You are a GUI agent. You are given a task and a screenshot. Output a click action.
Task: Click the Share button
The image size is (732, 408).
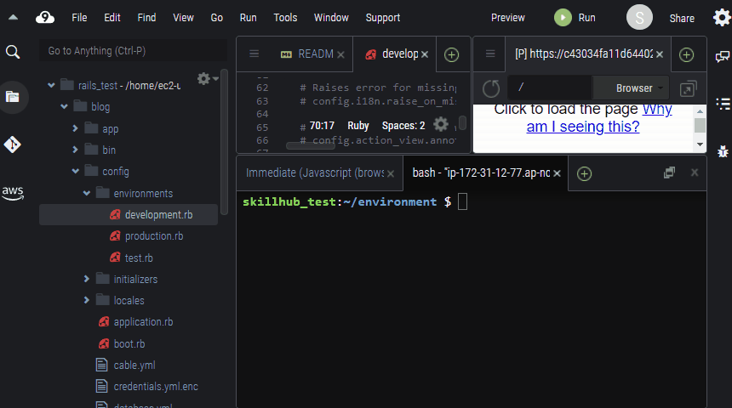click(682, 18)
